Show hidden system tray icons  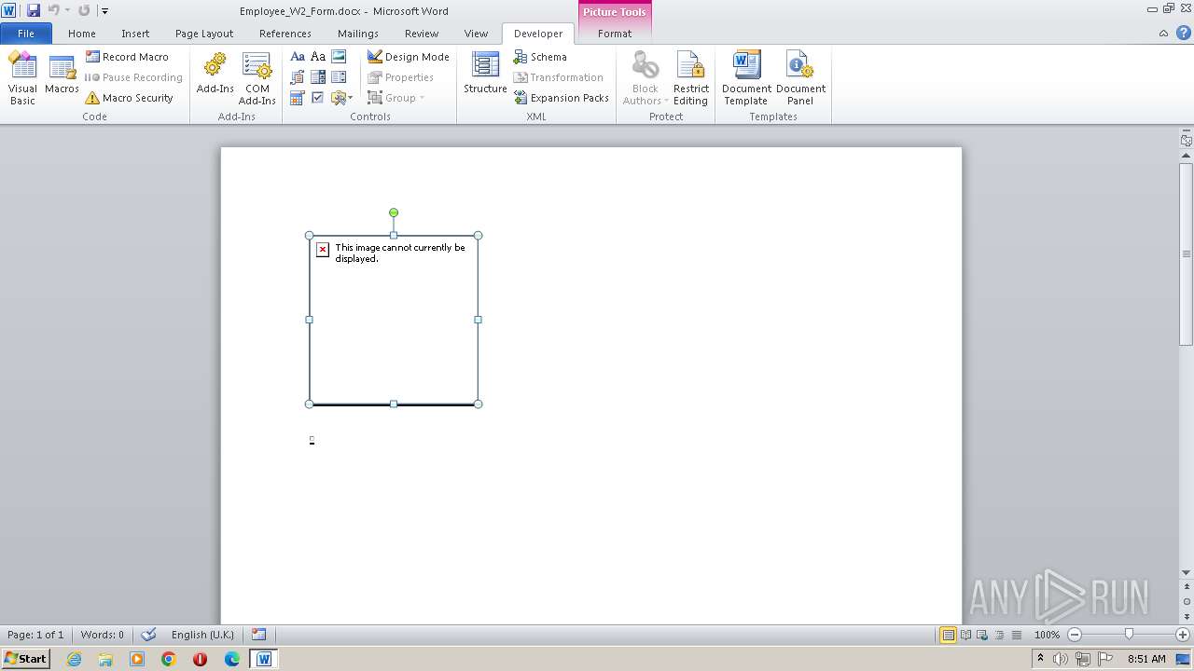1040,659
